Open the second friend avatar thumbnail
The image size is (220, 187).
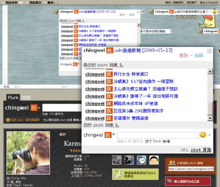coord(129,160)
